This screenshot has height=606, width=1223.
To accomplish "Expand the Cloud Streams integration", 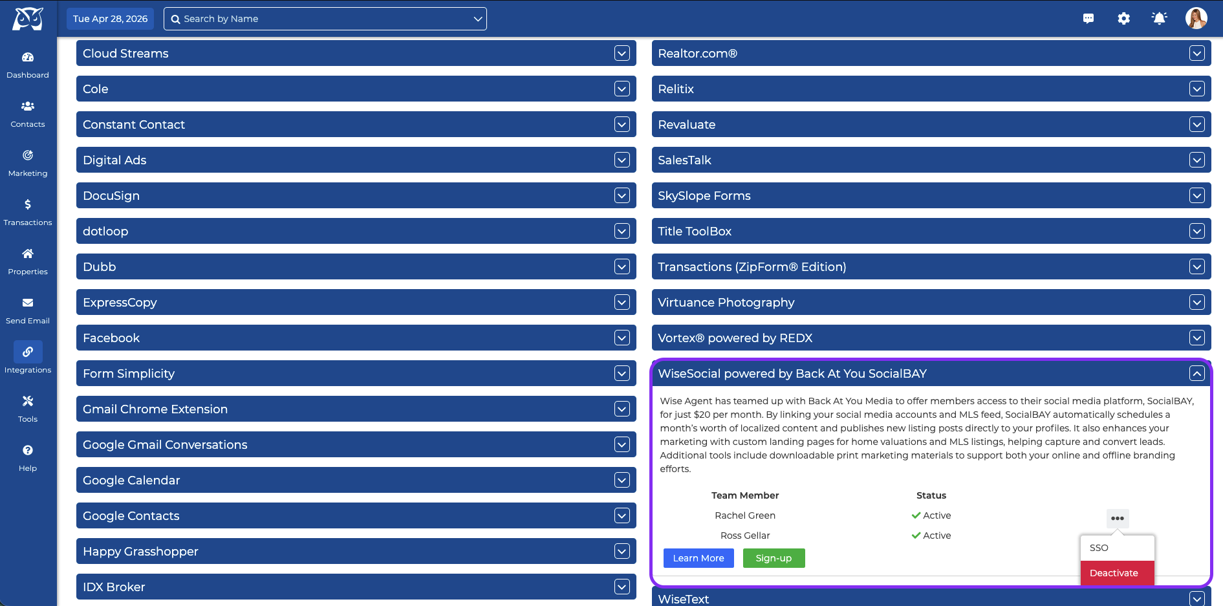I will pyautogui.click(x=622, y=53).
